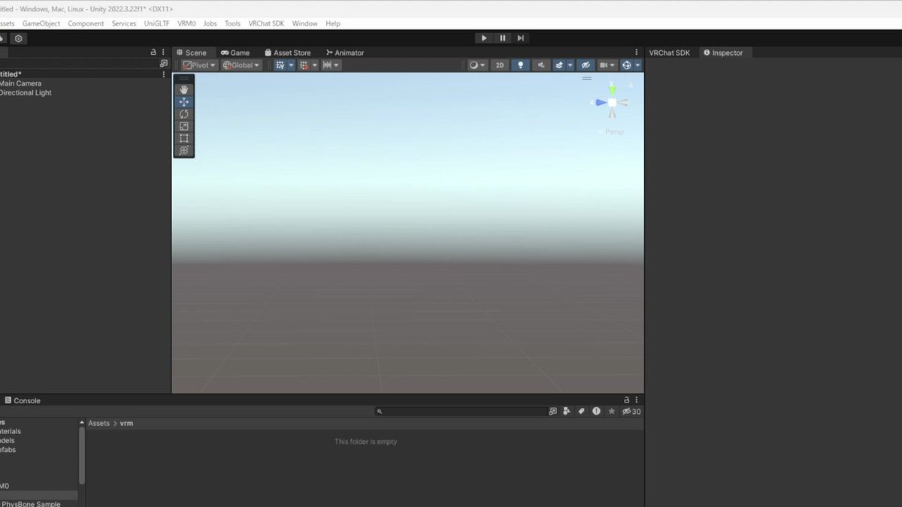This screenshot has width=902, height=507.
Task: Open snap increment settings dropdown
Action: click(331, 65)
